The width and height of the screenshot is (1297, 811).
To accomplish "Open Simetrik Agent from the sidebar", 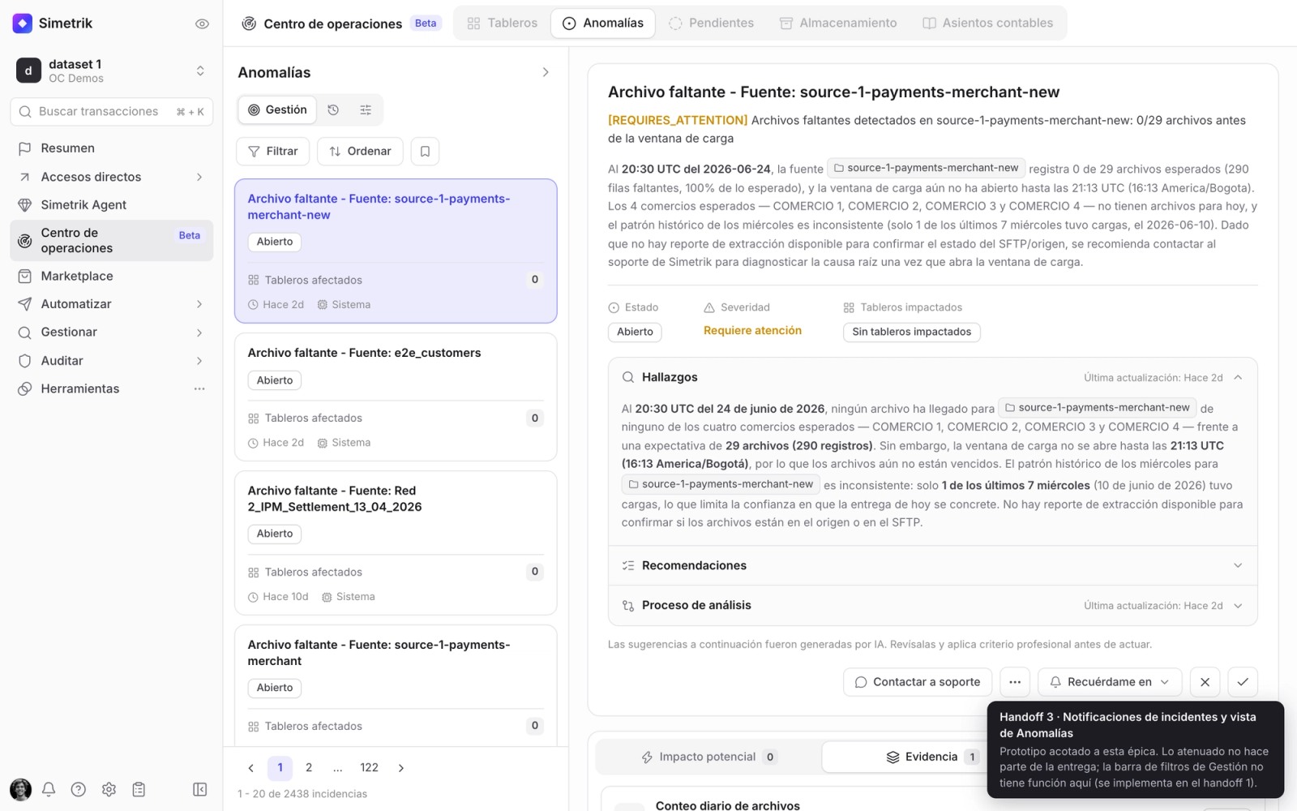I will point(112,205).
